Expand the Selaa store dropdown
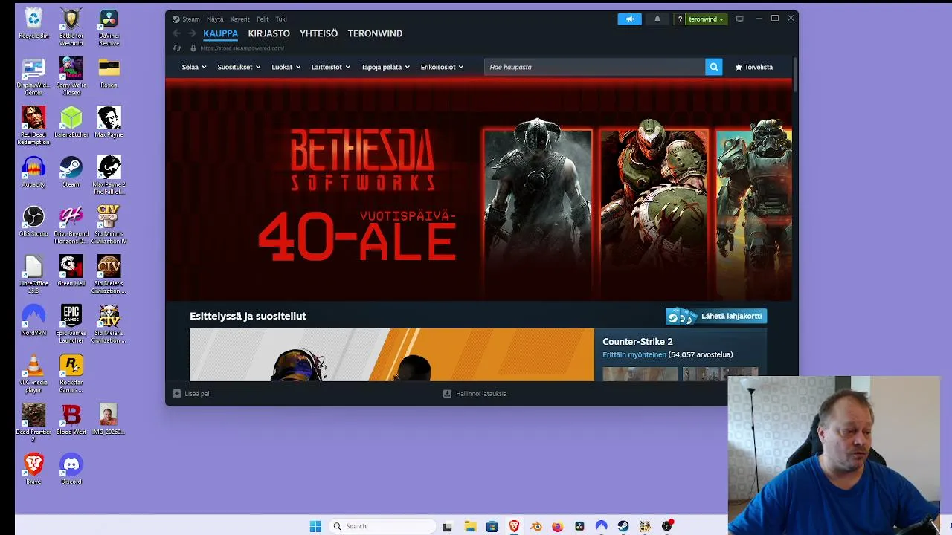Screen dimensions: 952x535 point(194,67)
